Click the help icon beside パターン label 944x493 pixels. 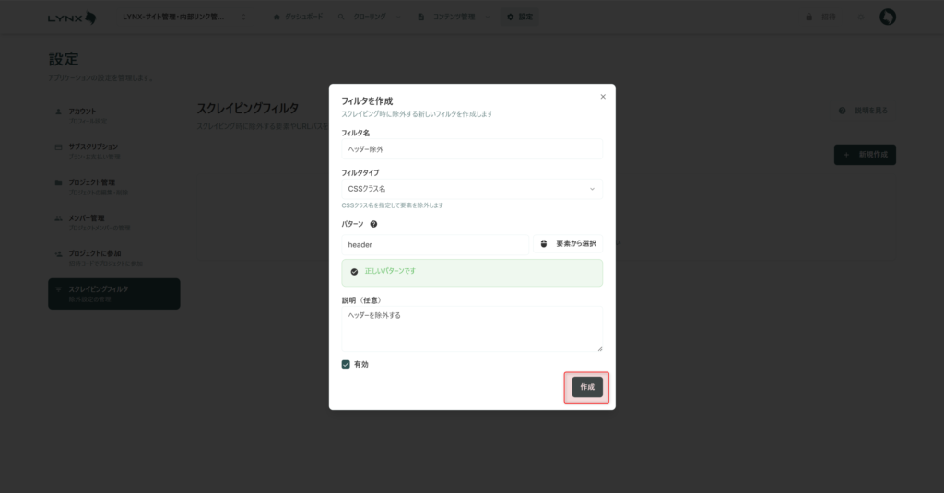(373, 224)
